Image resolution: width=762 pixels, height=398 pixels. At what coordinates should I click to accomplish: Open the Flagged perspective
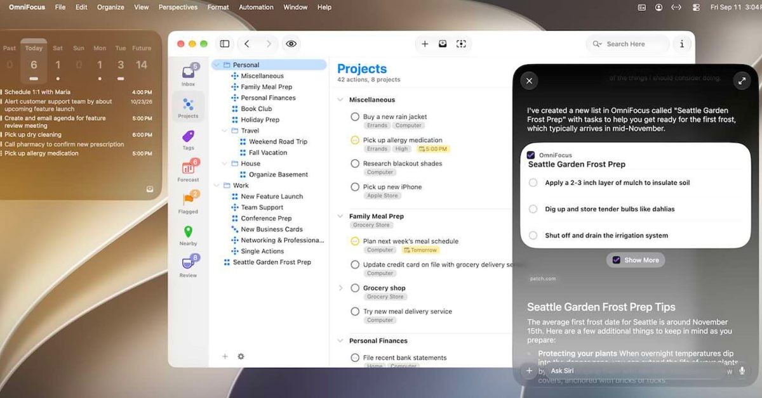pos(188,202)
